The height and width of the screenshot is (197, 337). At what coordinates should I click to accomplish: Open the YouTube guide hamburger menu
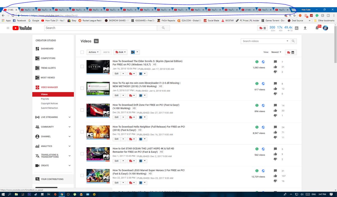click(8, 28)
